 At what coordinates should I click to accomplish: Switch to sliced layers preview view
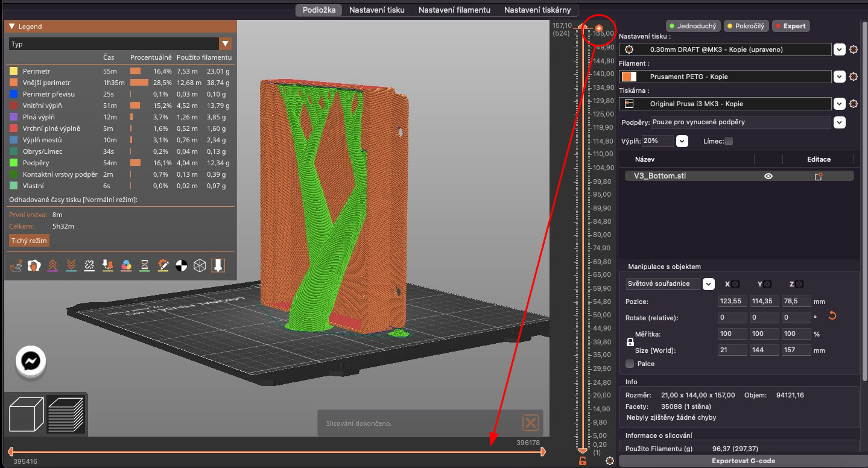[66, 414]
